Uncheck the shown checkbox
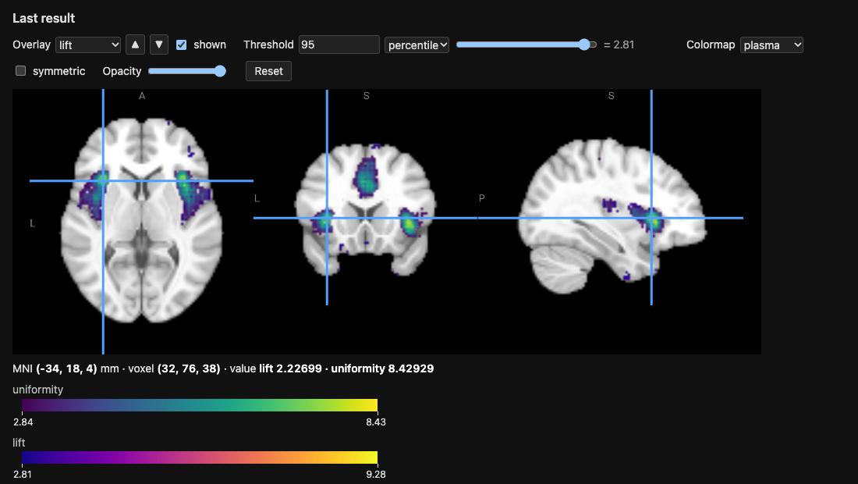Viewport: 858px width, 484px height. (181, 45)
